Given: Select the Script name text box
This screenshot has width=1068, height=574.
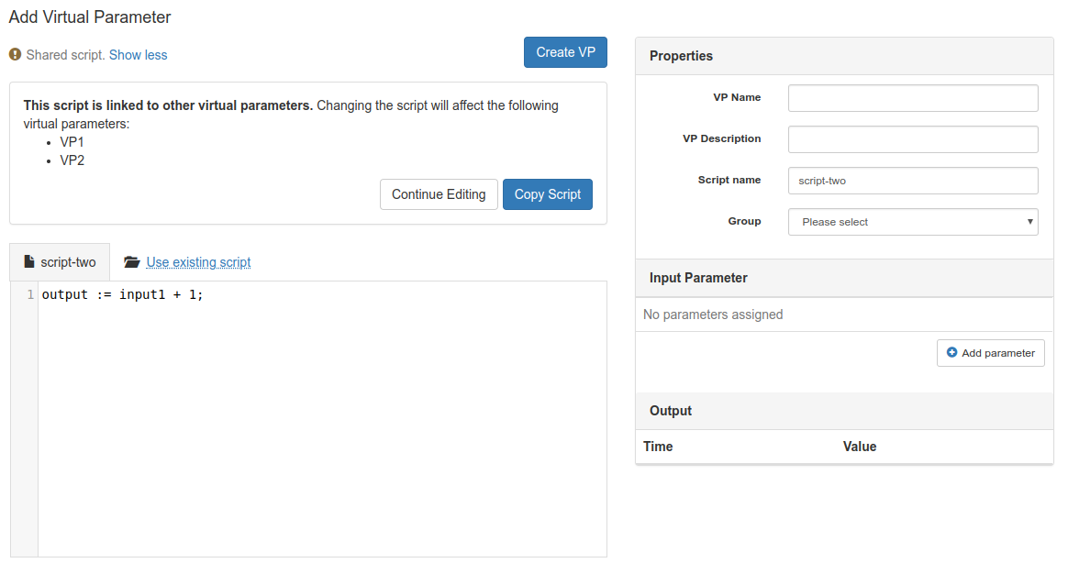Looking at the screenshot, I should [x=912, y=181].
